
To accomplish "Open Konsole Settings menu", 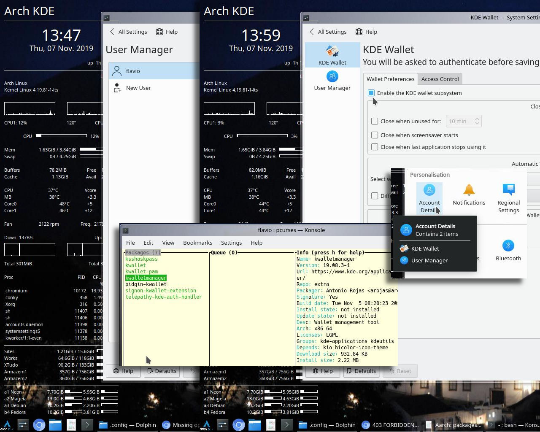I will [x=231, y=243].
